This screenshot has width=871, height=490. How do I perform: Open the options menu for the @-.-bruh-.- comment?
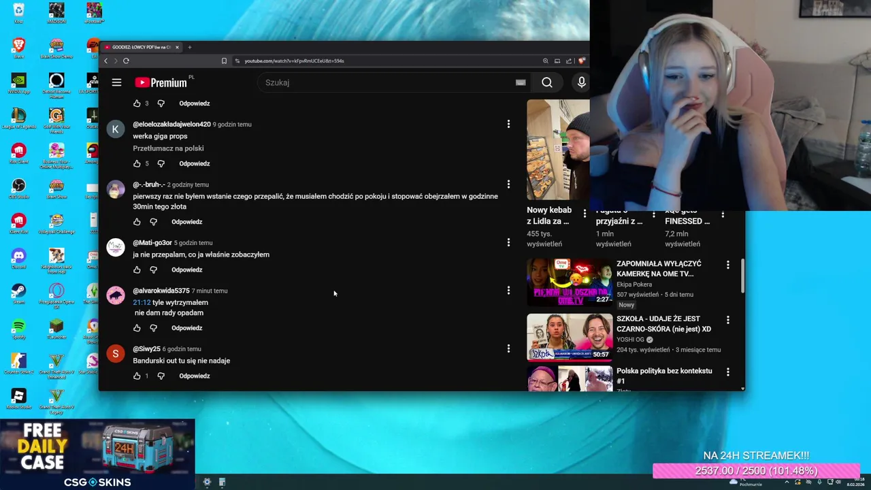[508, 184]
